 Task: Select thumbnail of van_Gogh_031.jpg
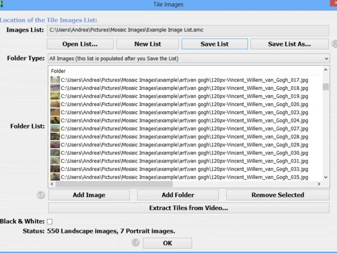[55, 161]
